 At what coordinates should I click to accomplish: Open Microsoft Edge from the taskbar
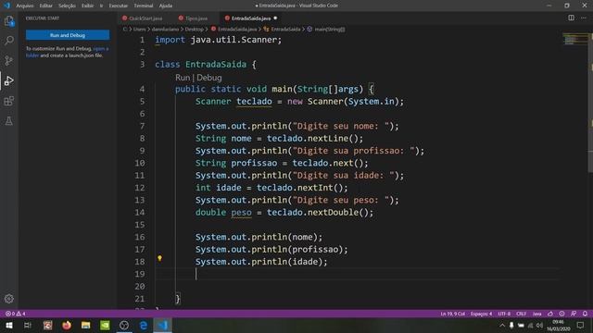pyautogui.click(x=144, y=325)
